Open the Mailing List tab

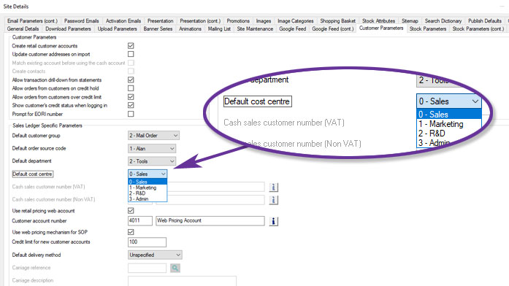(219, 29)
